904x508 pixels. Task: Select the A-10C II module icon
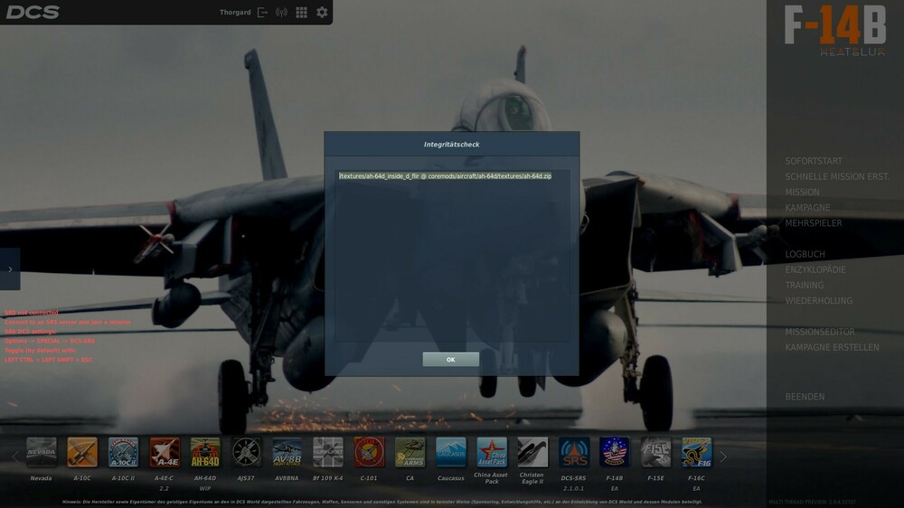pyautogui.click(x=123, y=452)
